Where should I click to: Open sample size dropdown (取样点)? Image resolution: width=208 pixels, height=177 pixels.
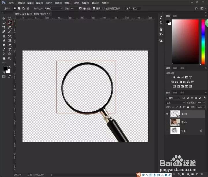(53, 8)
